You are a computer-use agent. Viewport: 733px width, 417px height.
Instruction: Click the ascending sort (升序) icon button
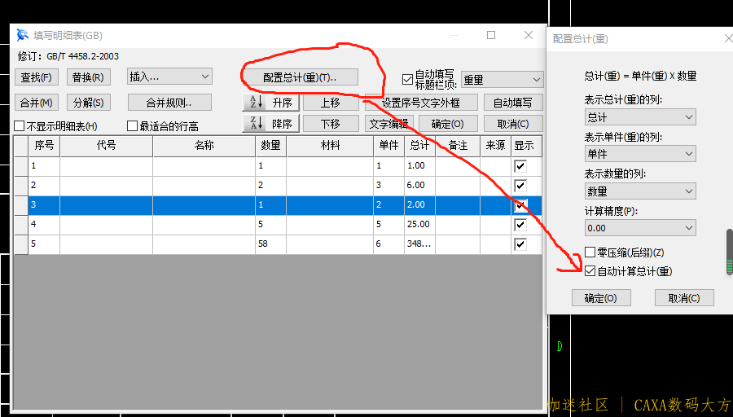(x=254, y=103)
